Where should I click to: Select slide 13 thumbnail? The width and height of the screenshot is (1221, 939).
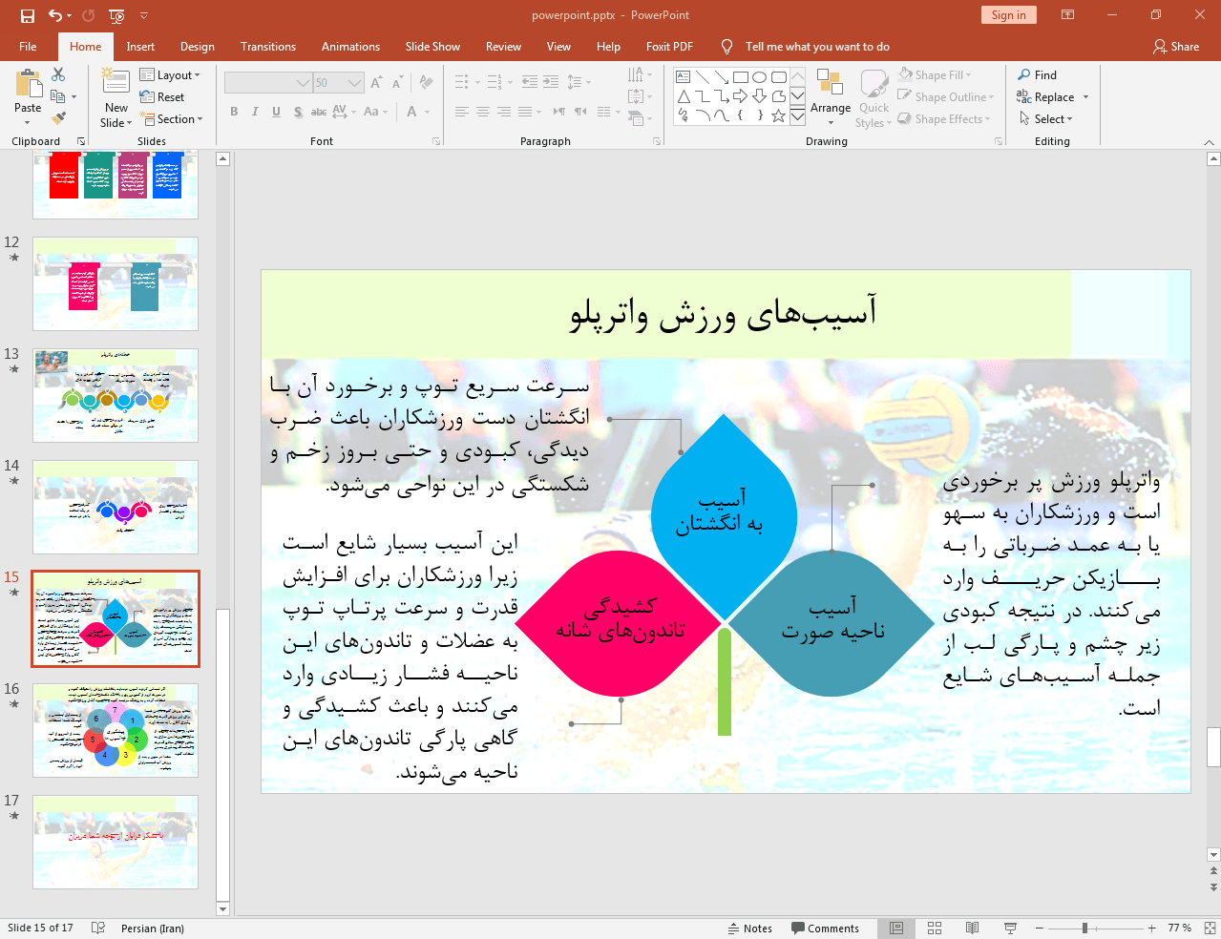click(x=116, y=395)
